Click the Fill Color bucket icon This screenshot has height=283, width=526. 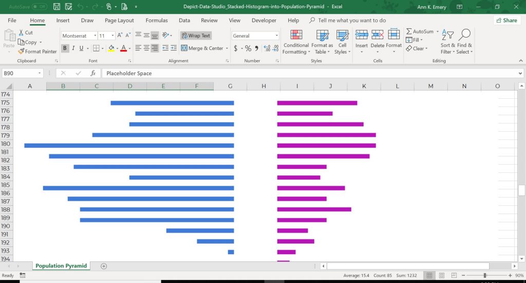[111, 48]
